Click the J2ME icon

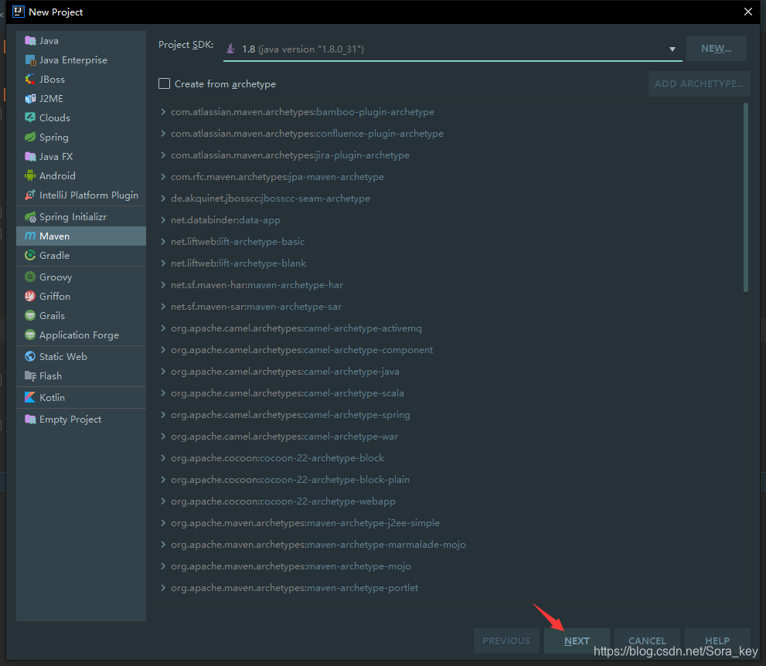pos(30,99)
